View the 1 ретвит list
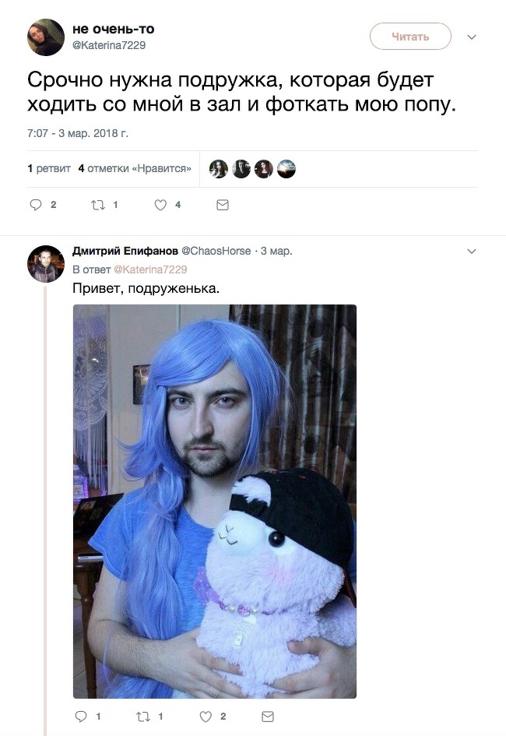506x736 pixels. click(49, 168)
